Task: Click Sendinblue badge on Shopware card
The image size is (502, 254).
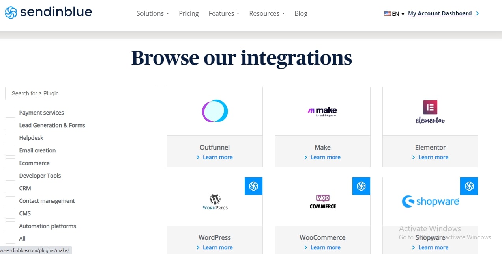Action: tap(469, 186)
